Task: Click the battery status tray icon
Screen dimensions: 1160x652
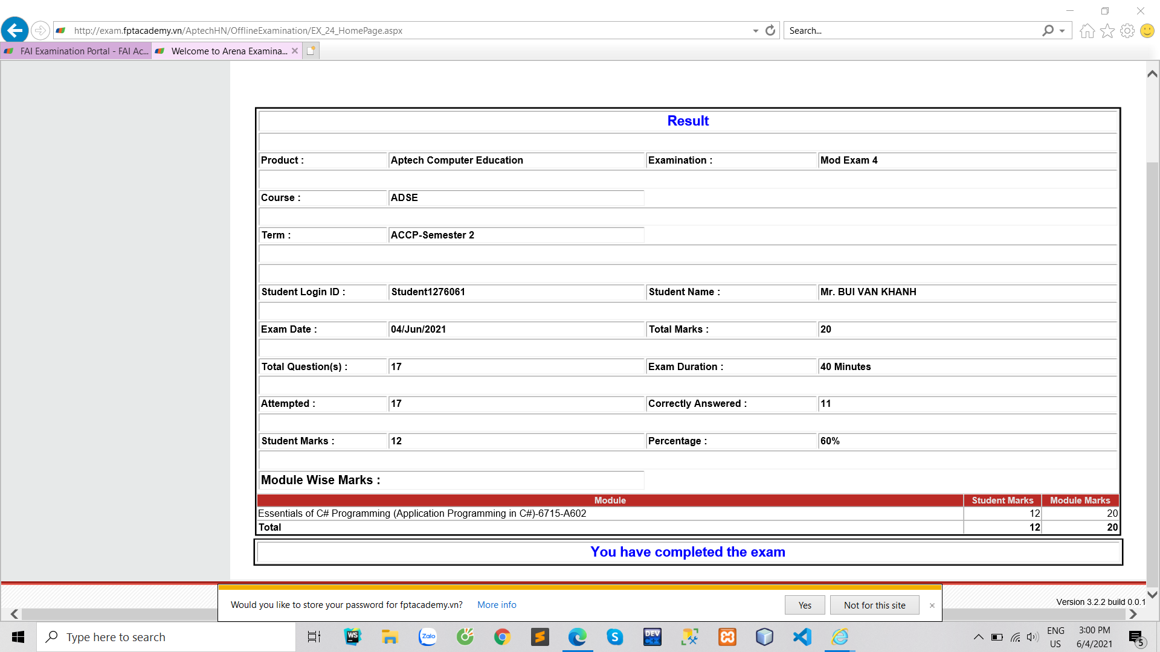Action: click(997, 637)
